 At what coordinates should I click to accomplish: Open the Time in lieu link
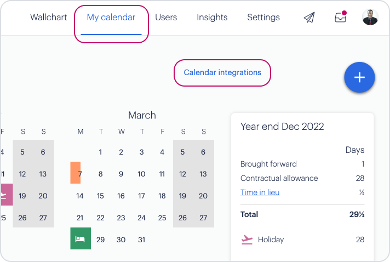point(260,192)
